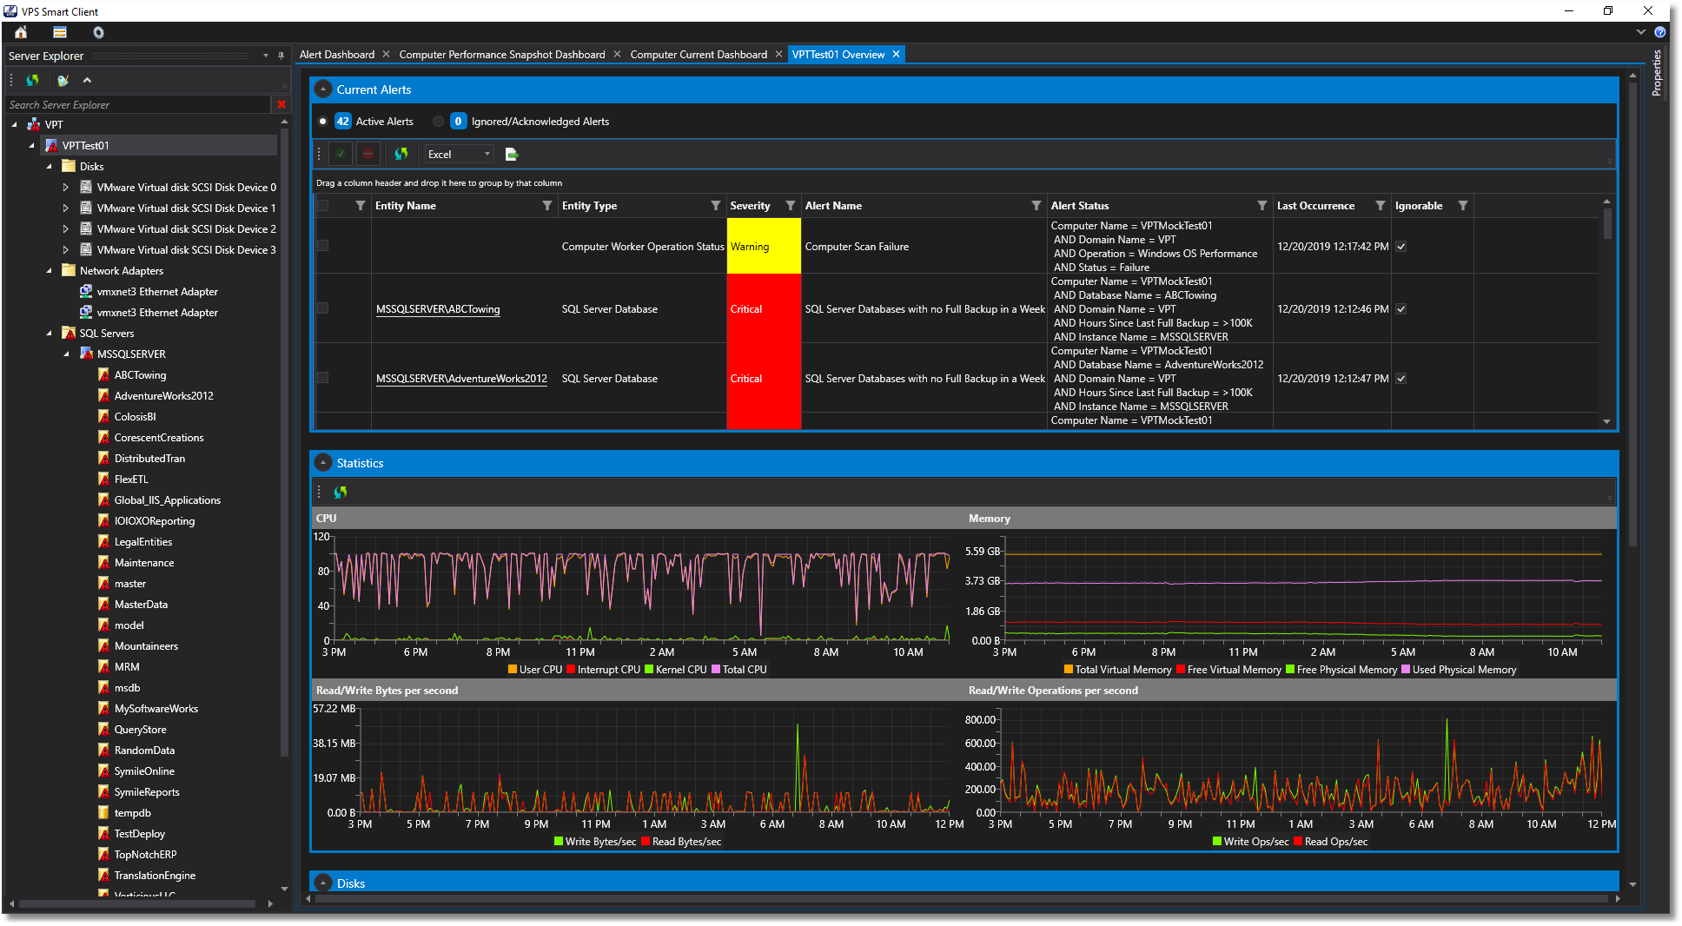The image size is (1682, 926).
Task: Click the edit connections icon in Server Explorer
Action: tap(62, 80)
